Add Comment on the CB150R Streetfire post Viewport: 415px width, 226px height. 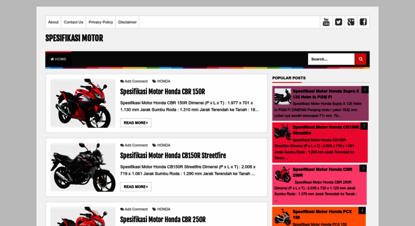point(134,145)
